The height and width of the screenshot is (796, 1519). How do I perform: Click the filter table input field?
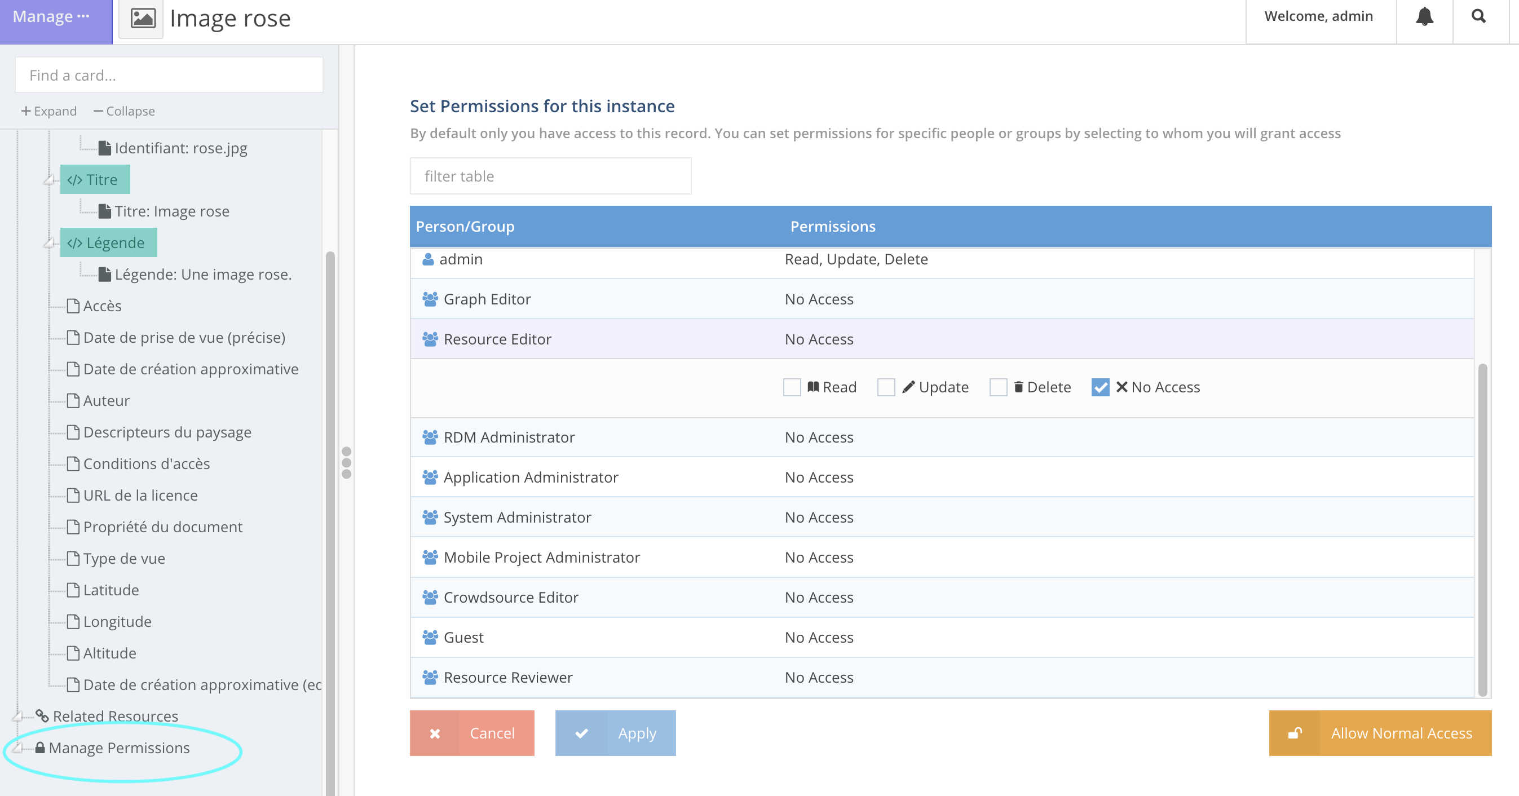coord(550,176)
